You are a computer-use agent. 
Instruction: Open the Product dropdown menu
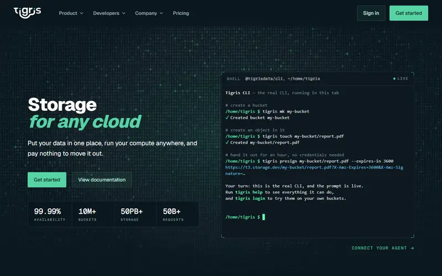[71, 13]
